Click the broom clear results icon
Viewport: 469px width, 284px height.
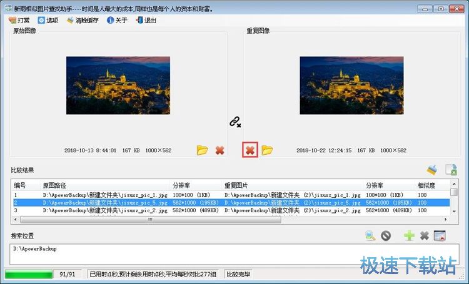pos(432,170)
